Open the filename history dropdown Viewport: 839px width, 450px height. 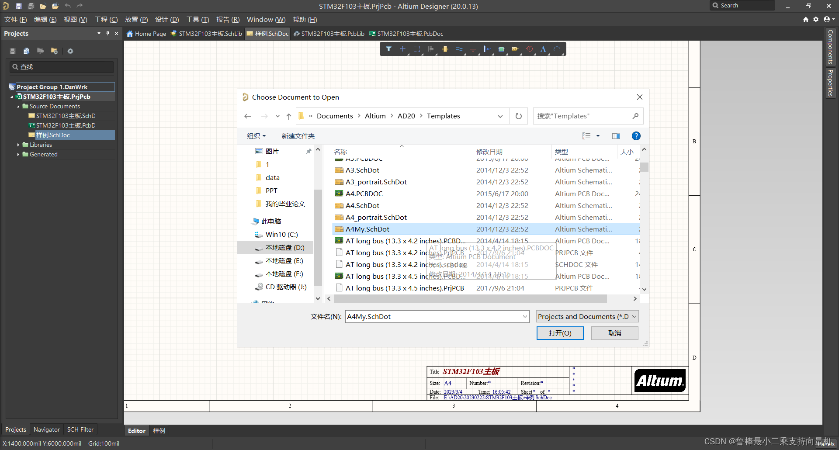[x=525, y=316]
